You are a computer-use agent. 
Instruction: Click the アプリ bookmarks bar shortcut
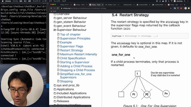(x=54, y=11)
